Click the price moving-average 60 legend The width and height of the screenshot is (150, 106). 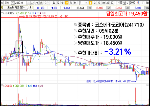coord(37,13)
